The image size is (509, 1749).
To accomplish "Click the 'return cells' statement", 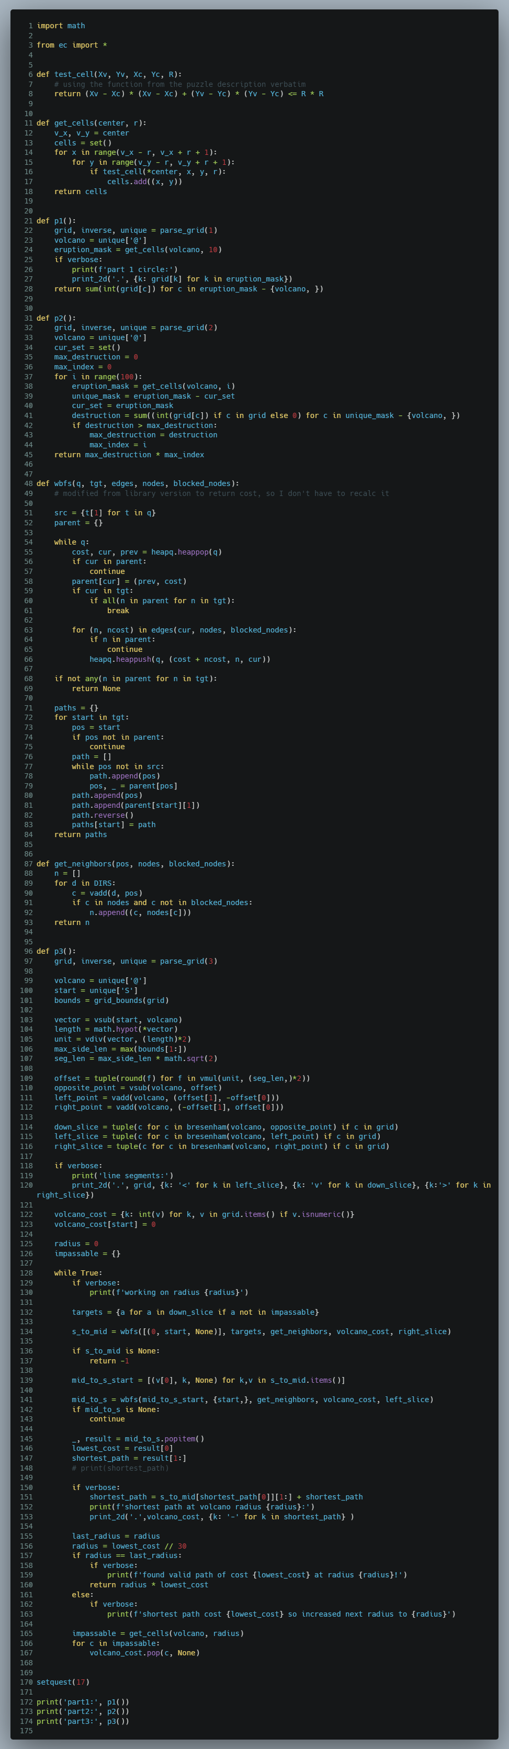I will click(x=80, y=191).
